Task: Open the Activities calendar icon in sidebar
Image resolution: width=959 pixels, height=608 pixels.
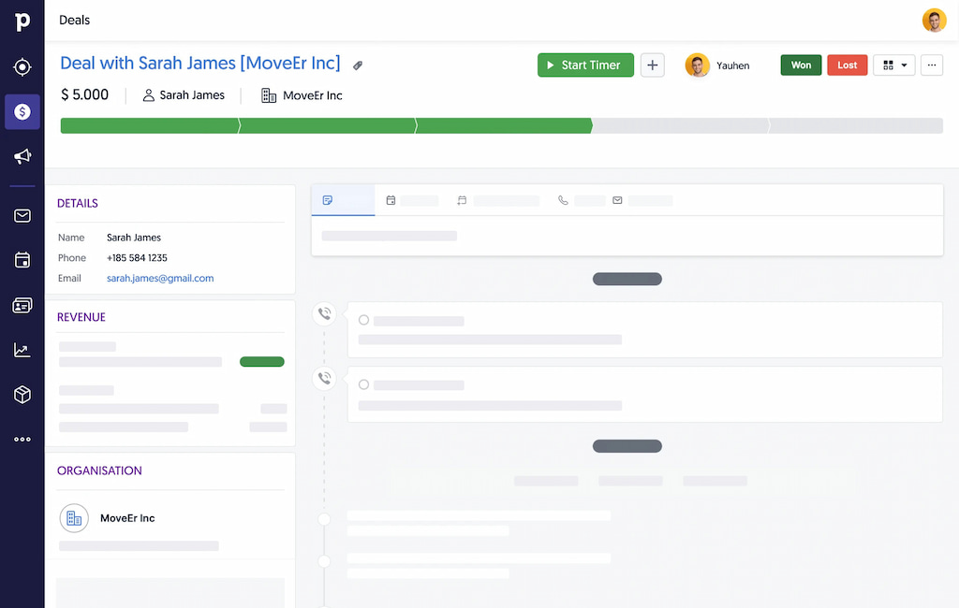Action: tap(22, 260)
